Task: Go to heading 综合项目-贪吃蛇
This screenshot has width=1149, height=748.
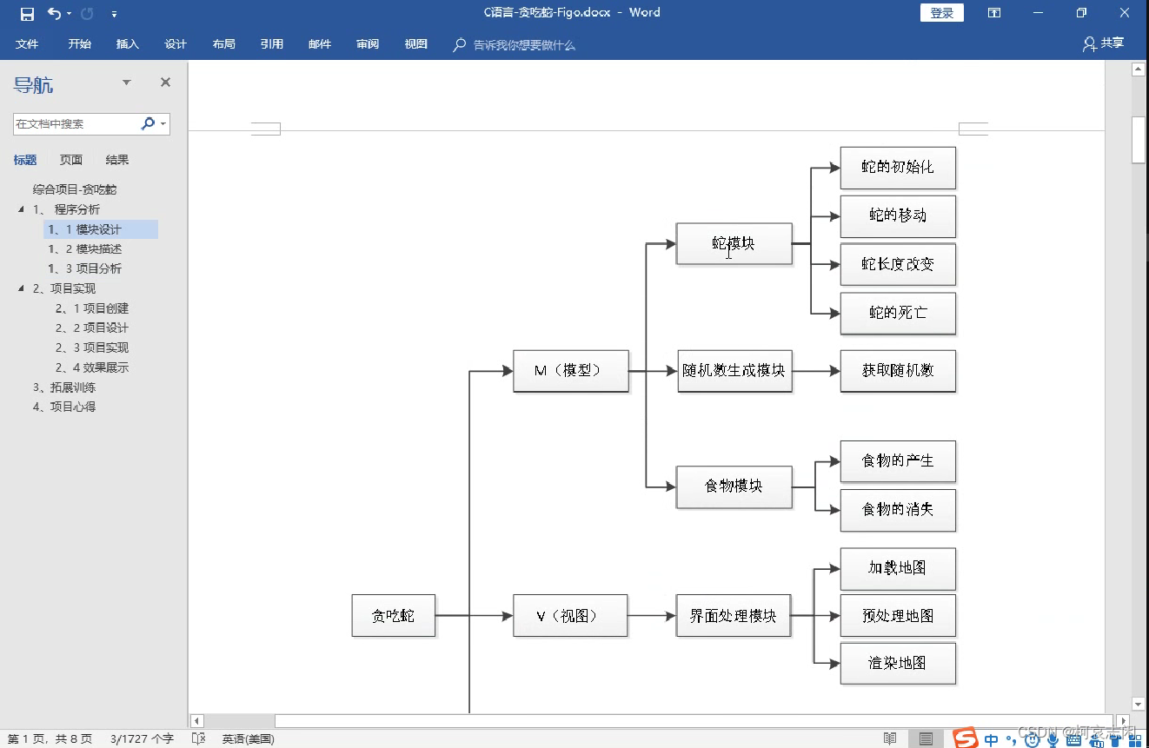Action: point(75,189)
